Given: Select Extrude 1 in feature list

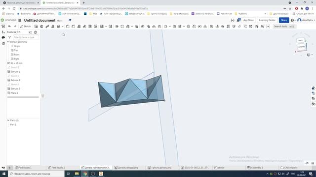Looking at the screenshot, I should tap(15, 72).
